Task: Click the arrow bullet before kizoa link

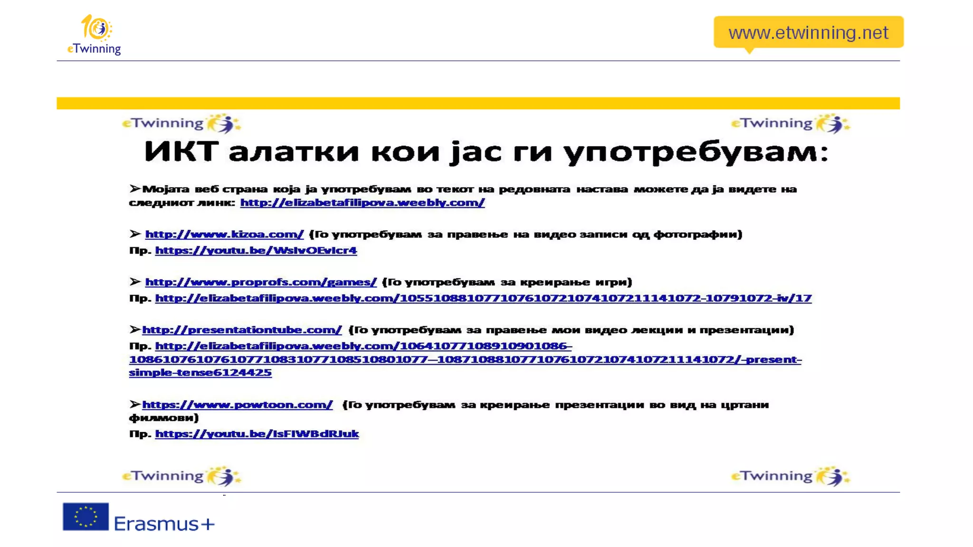Action: [x=135, y=234]
